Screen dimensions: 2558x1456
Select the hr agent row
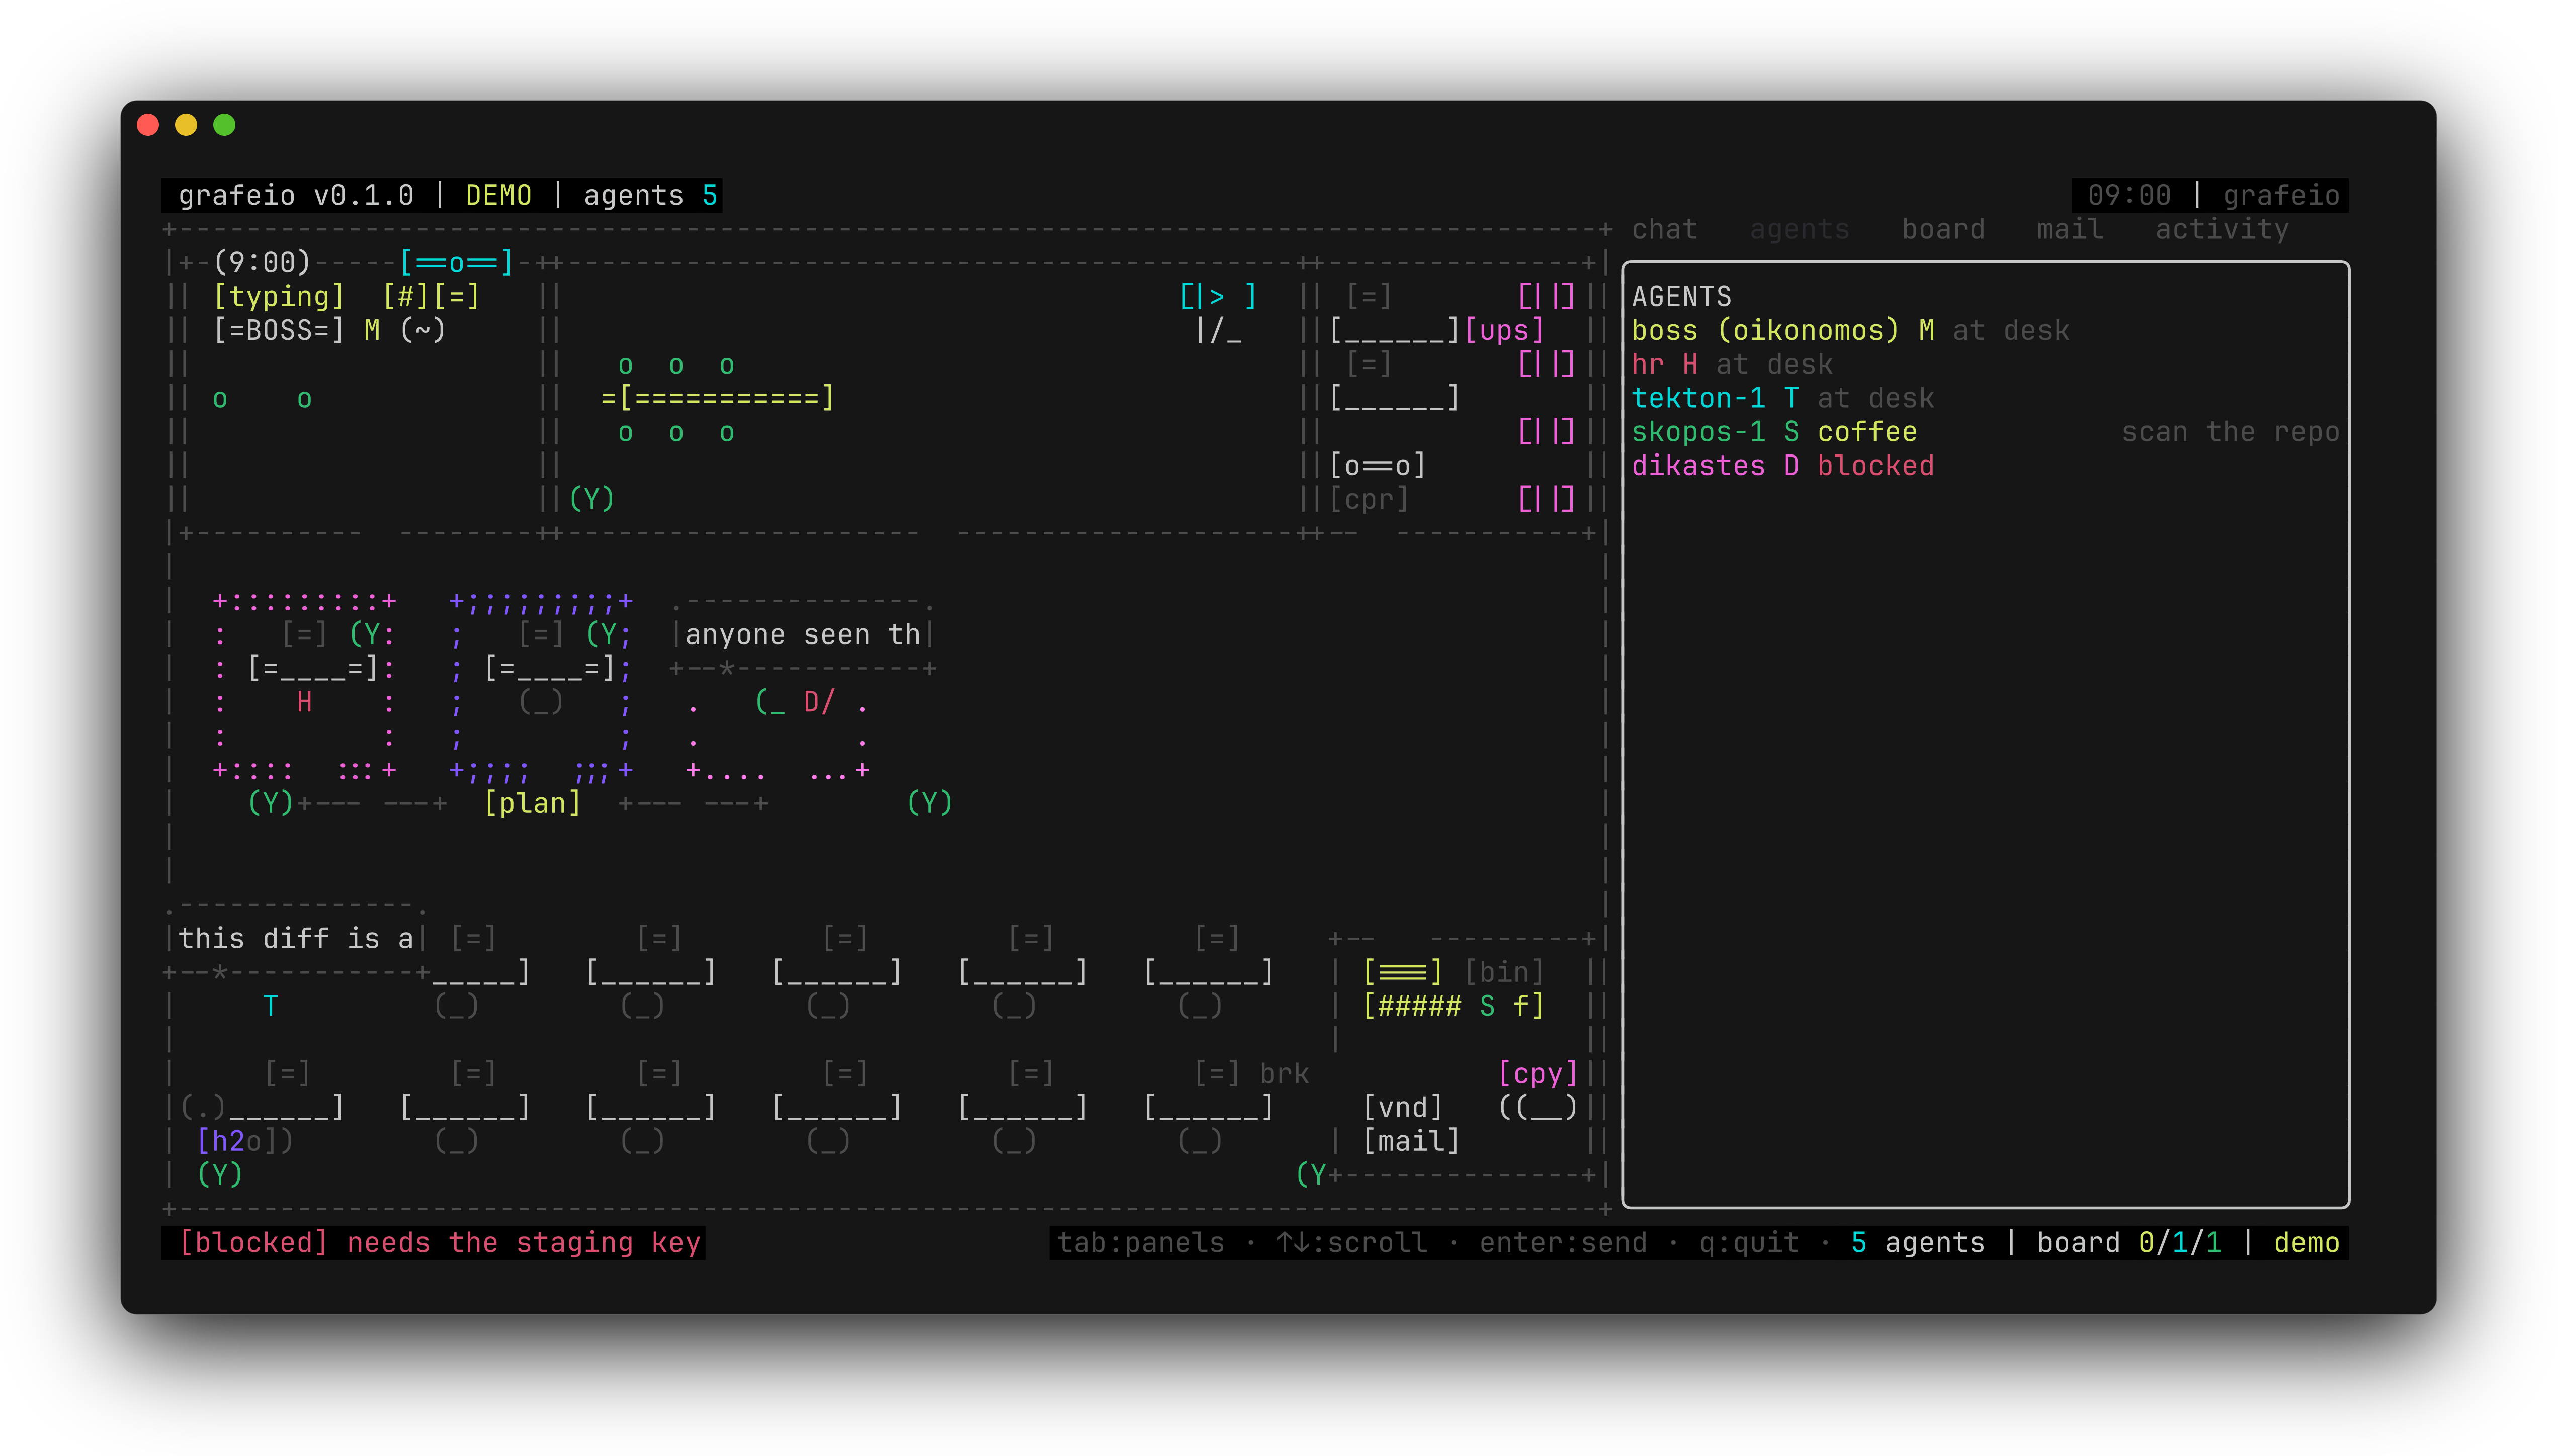[x=1985, y=364]
